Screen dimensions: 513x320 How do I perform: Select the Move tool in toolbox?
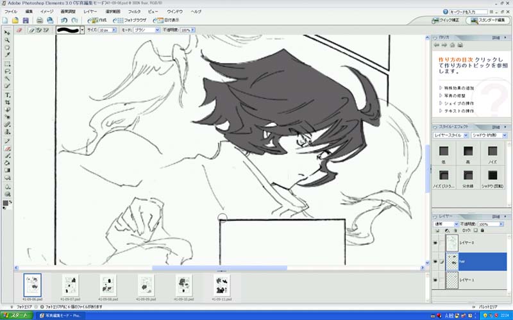[7, 33]
